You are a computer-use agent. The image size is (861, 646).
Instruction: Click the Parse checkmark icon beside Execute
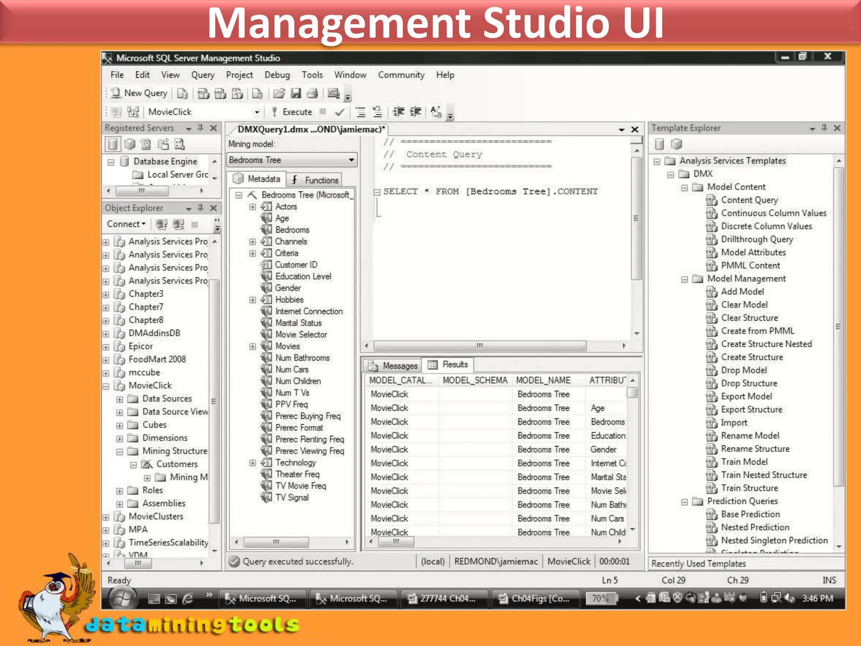(x=340, y=112)
